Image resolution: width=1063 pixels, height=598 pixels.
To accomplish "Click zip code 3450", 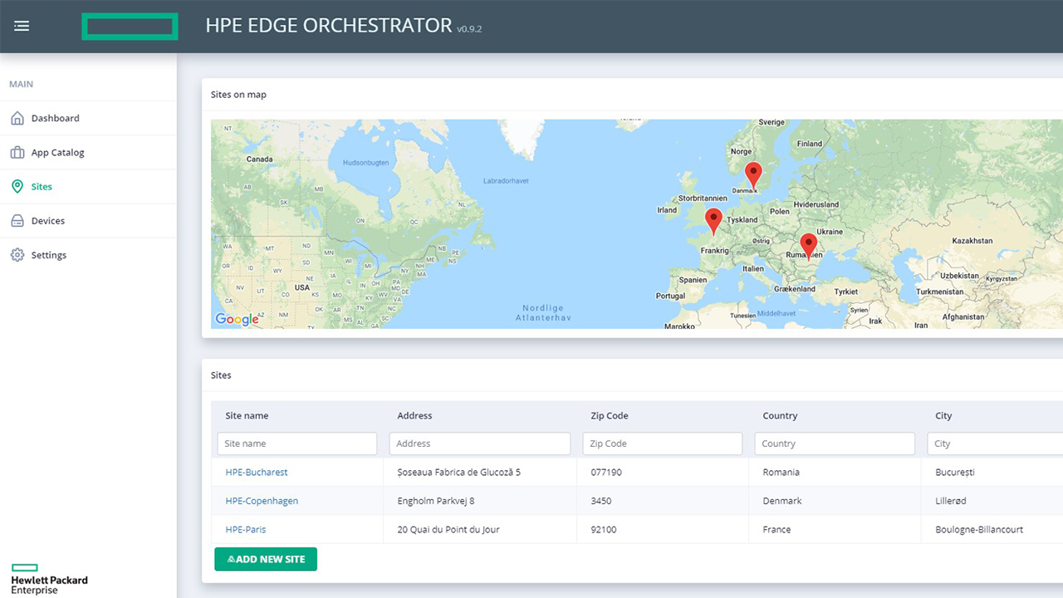I will 601,501.
